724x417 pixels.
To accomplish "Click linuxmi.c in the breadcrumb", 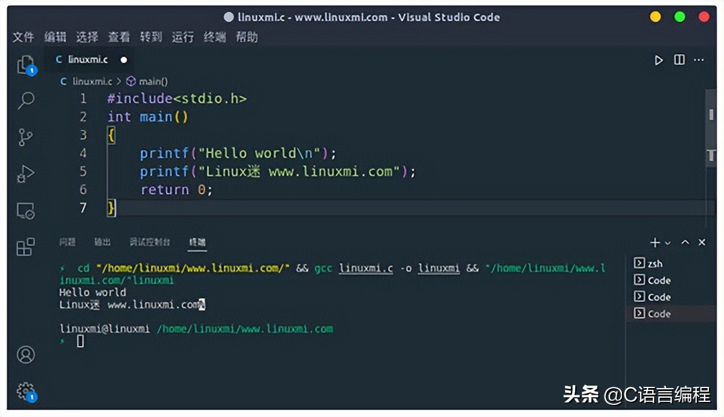I will pyautogui.click(x=92, y=81).
